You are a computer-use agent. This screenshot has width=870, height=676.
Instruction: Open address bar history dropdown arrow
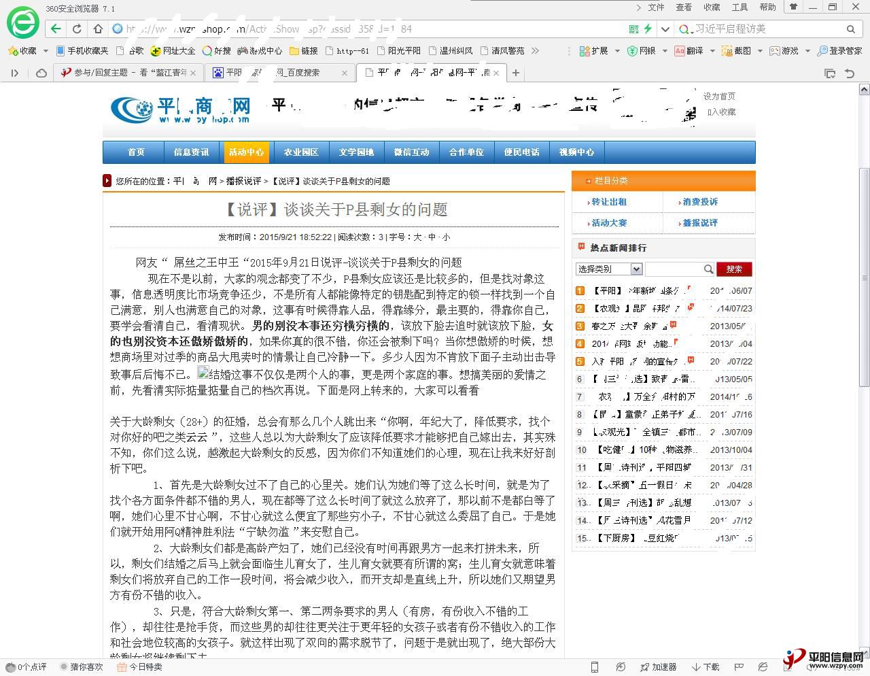click(x=665, y=29)
